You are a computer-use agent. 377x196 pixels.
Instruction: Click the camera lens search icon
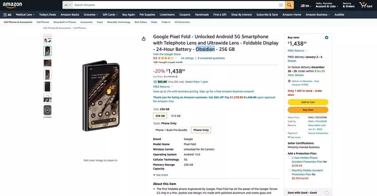(281, 5)
